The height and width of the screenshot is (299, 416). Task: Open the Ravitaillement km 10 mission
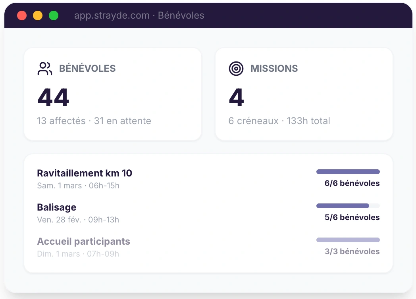[x=85, y=173]
